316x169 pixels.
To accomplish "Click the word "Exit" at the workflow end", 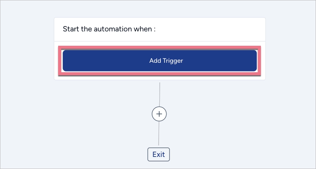I will coord(159,154).
